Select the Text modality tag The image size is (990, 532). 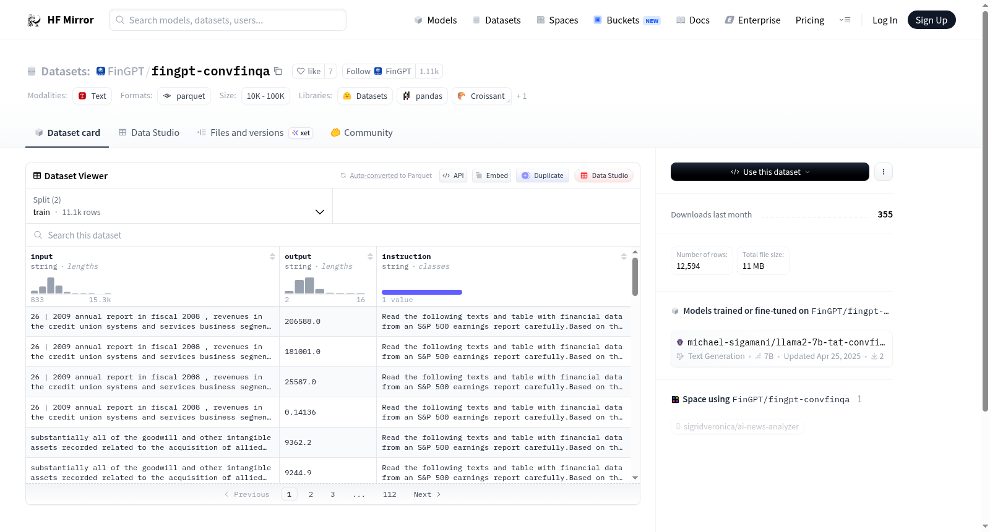[x=92, y=96]
